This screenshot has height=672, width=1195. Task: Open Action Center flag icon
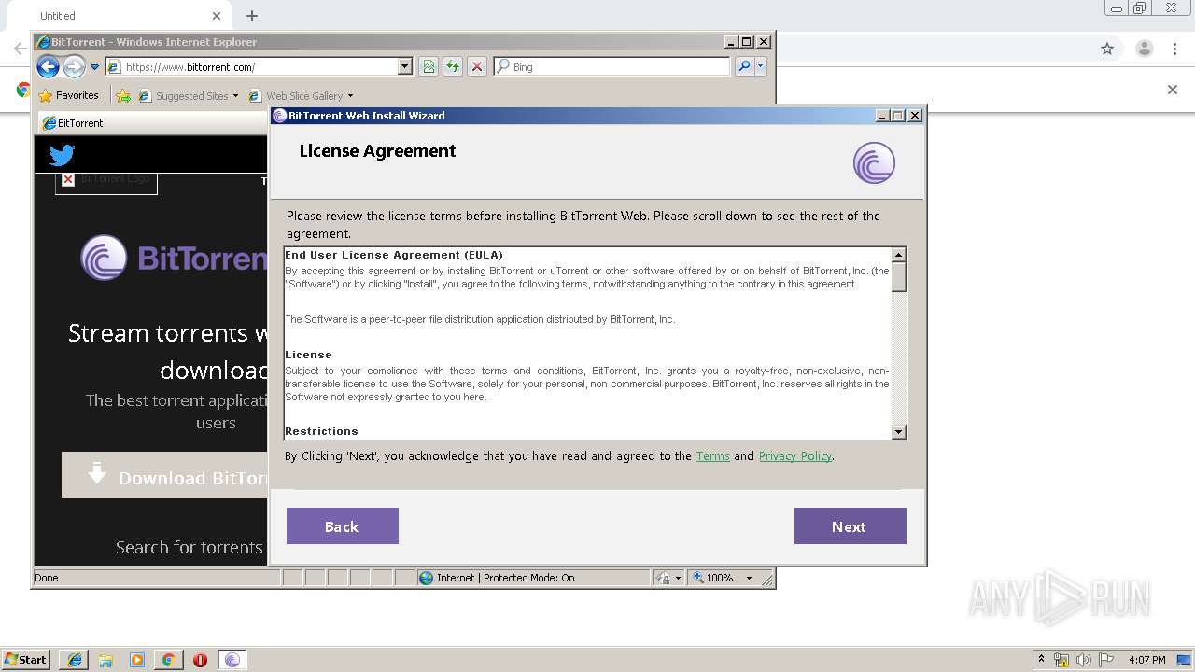tap(1106, 660)
